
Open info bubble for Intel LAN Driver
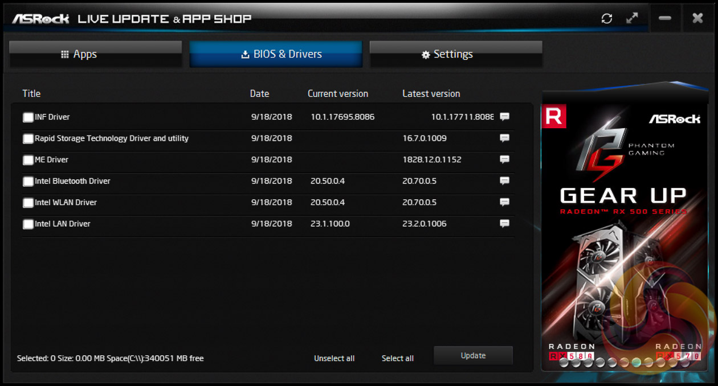504,224
